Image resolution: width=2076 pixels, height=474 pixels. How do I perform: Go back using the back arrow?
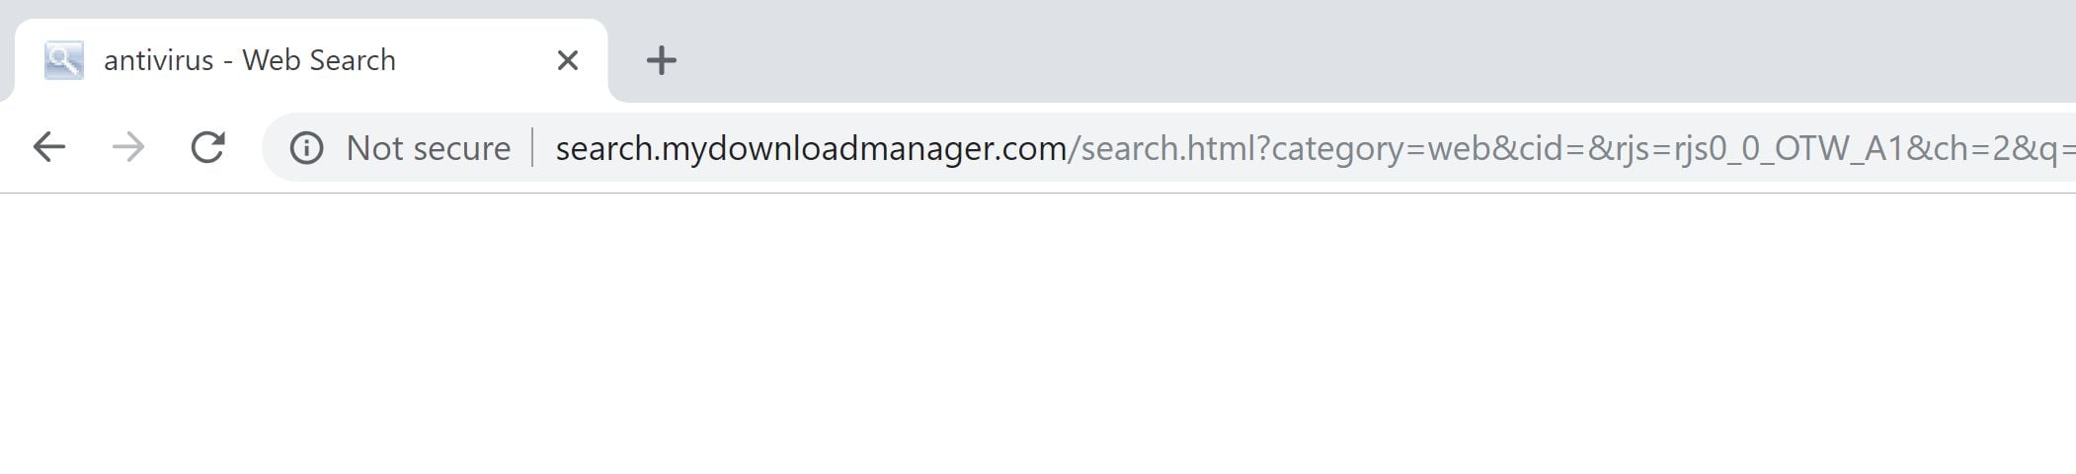[48, 148]
